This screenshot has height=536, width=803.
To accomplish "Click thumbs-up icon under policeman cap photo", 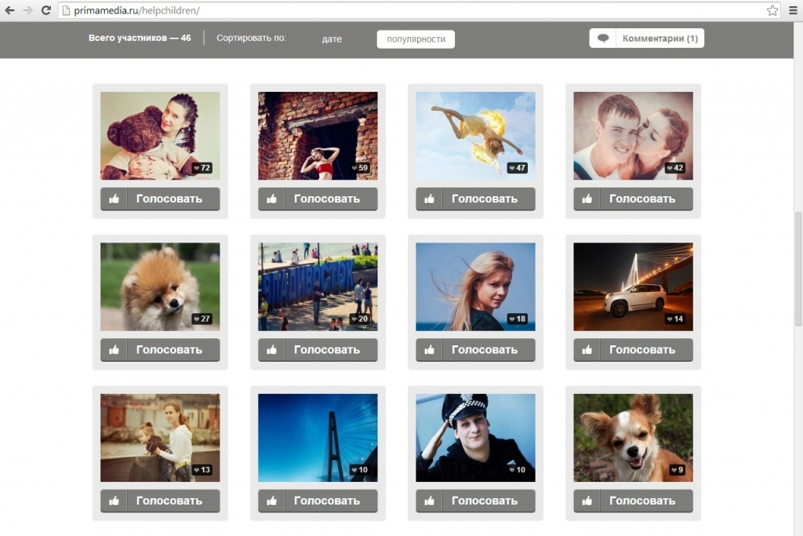I will click(429, 501).
